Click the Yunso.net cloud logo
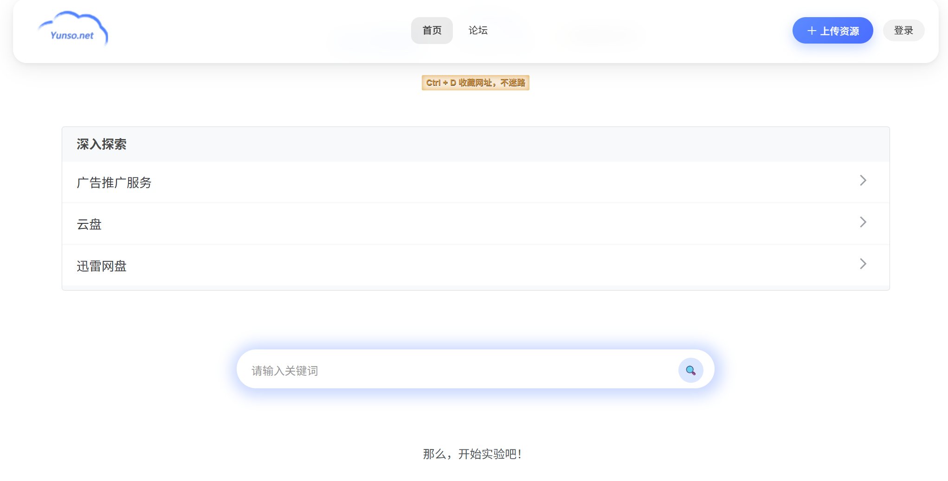This screenshot has height=481, width=948. (x=72, y=29)
